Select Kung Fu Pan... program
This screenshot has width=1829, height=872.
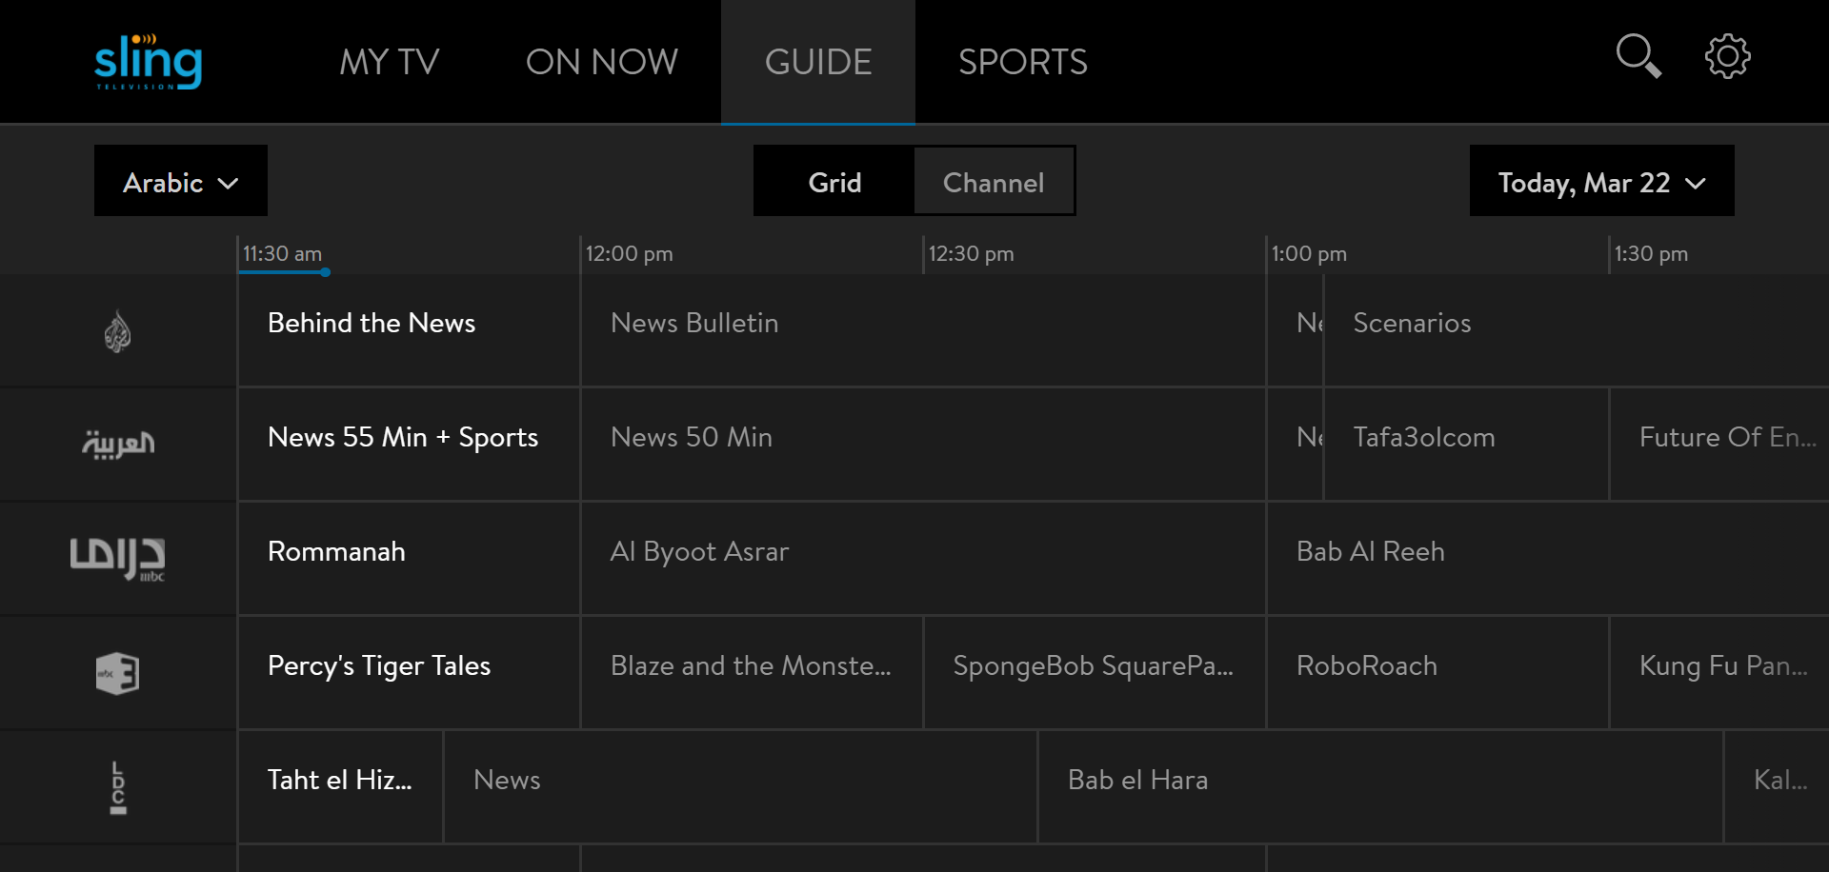(x=1719, y=673)
